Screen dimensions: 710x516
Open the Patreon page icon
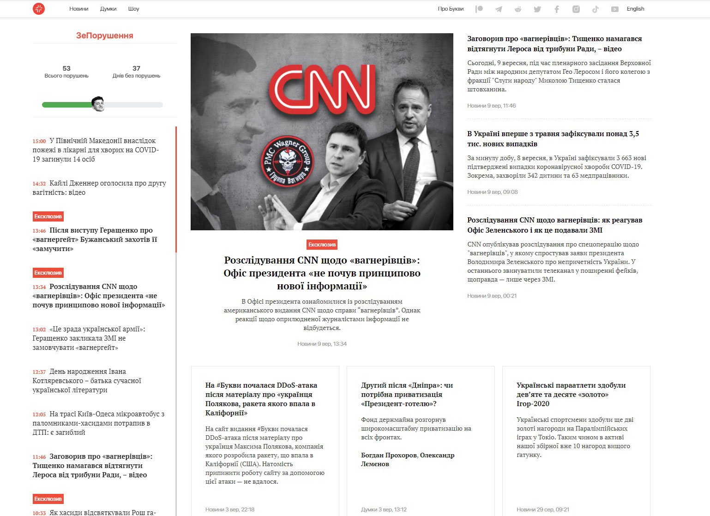[x=479, y=9]
